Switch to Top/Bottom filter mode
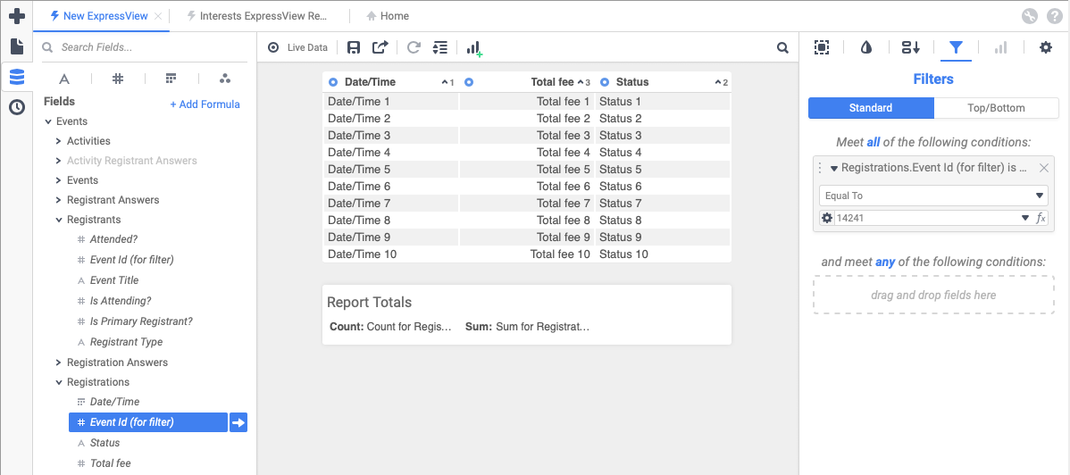Screen dimensions: 1070x475 (996, 108)
